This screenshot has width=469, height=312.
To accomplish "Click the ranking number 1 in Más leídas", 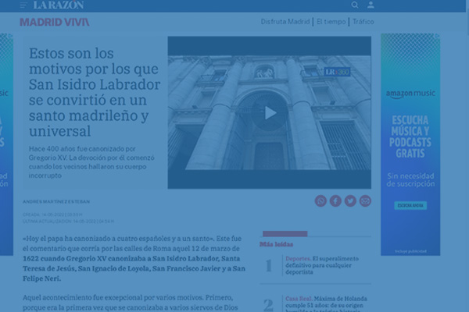I will click(269, 265).
